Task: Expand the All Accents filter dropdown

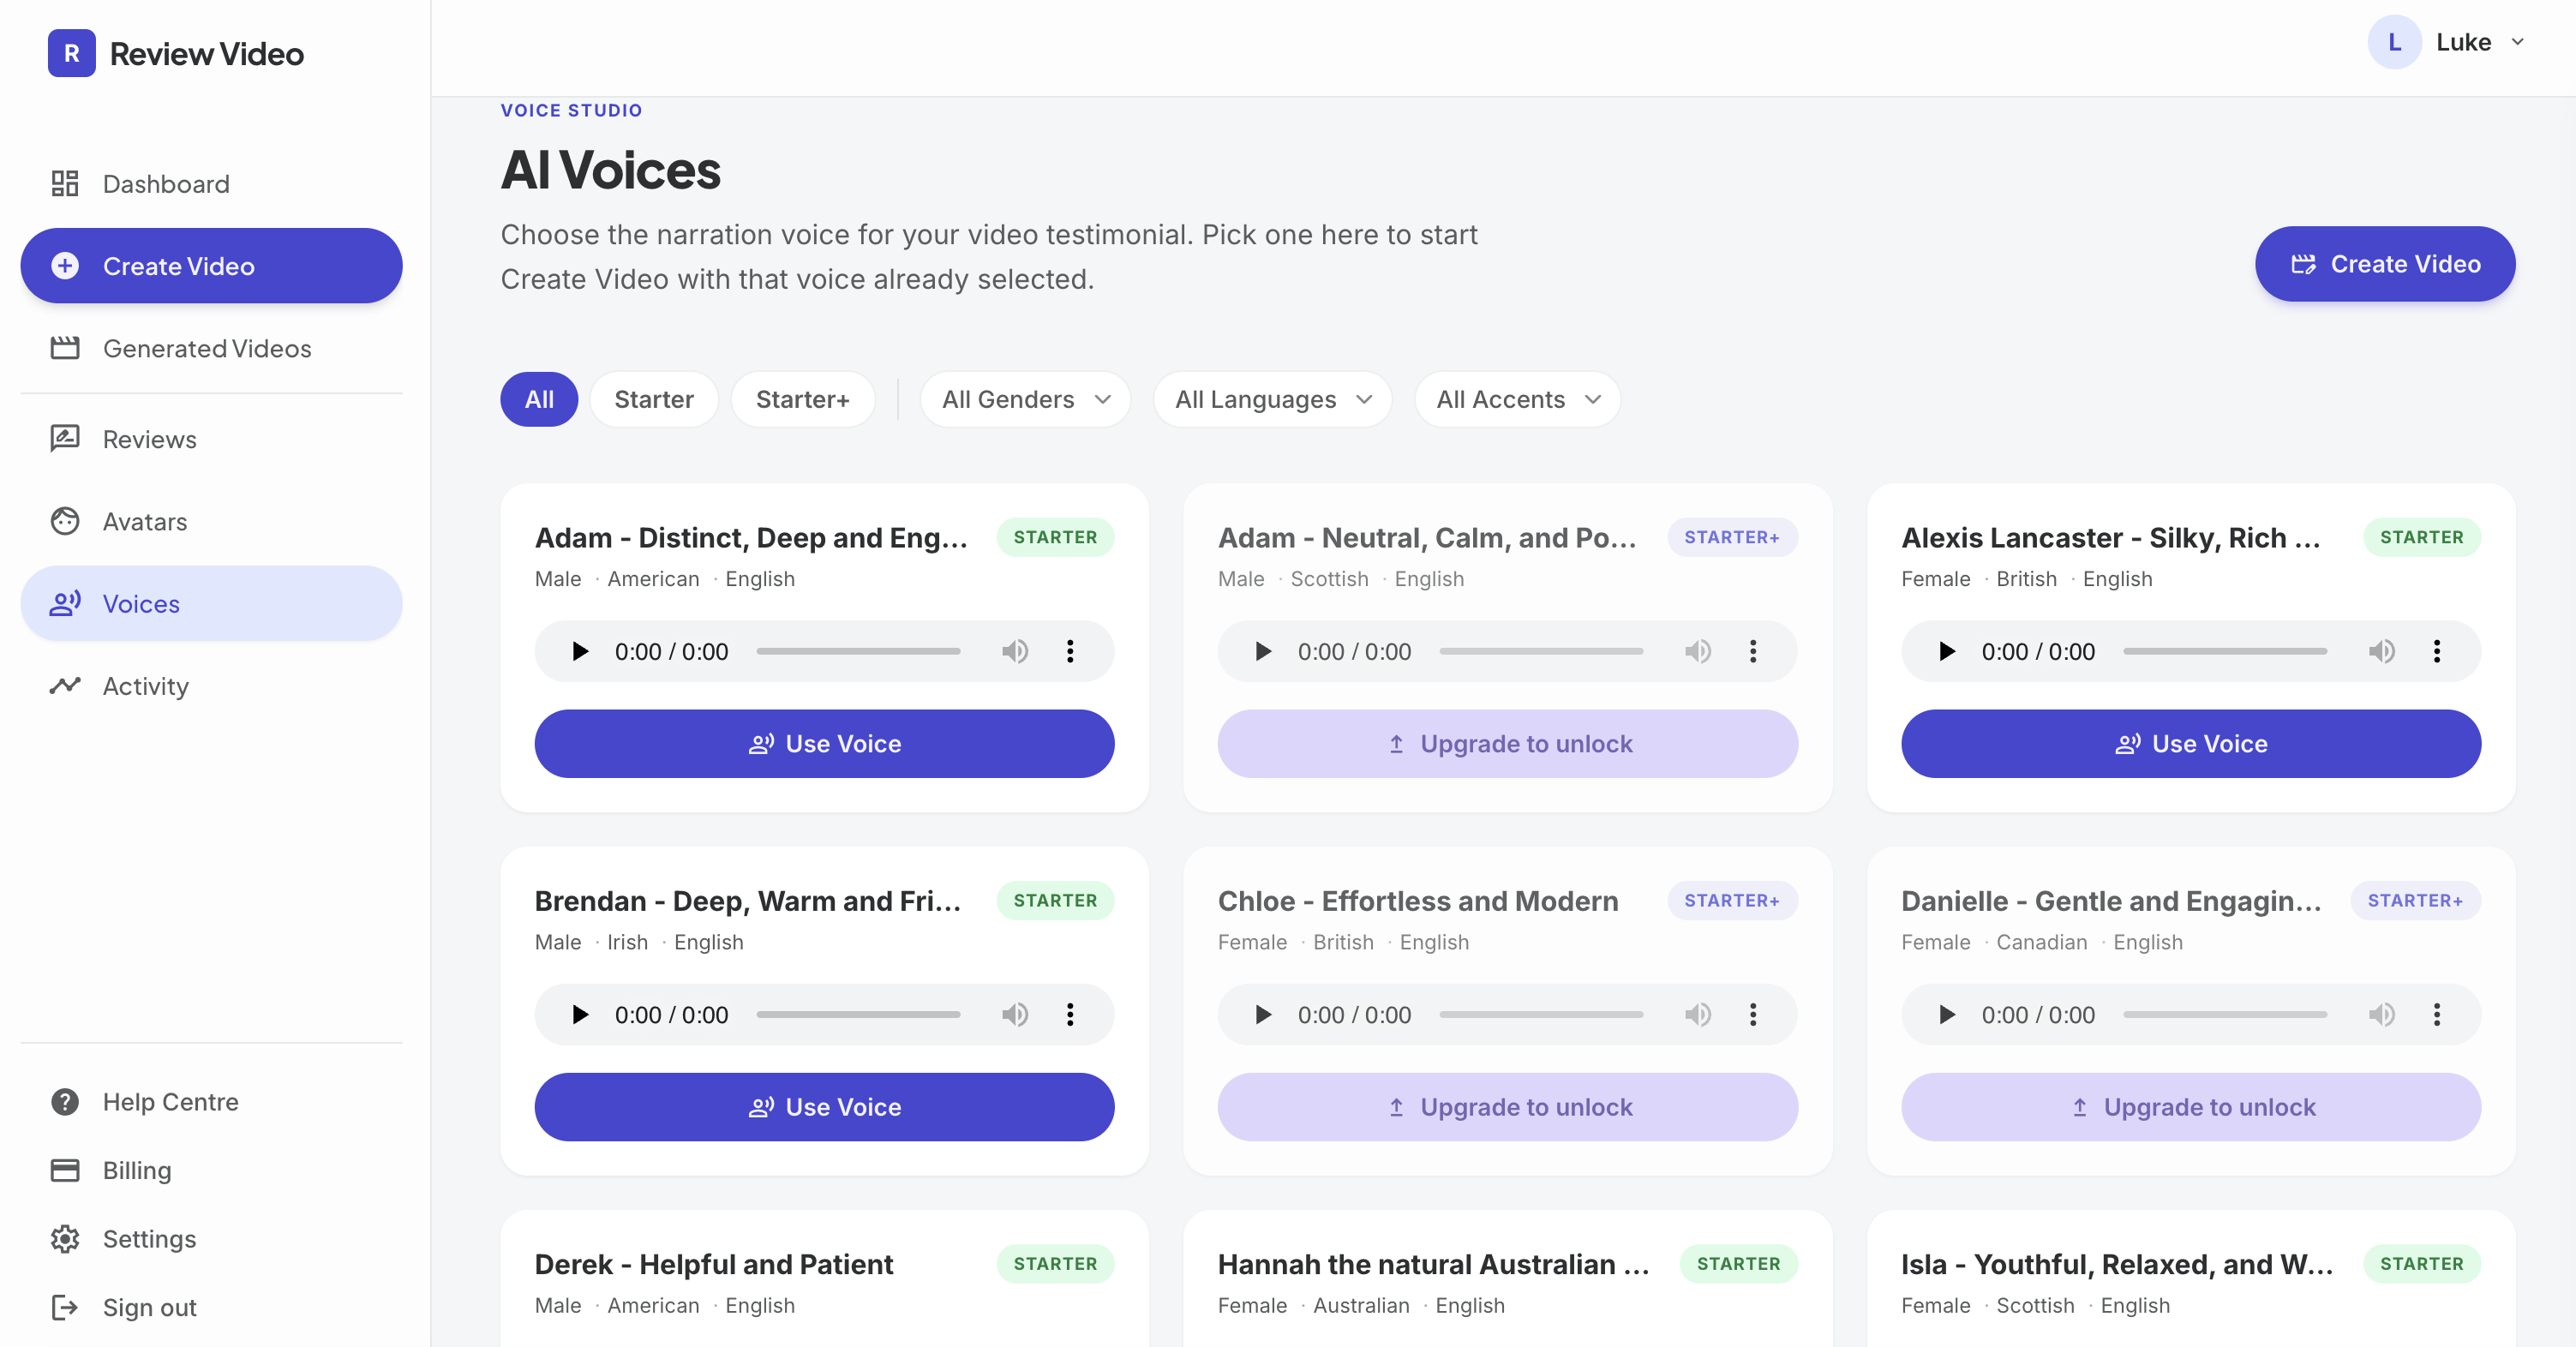Action: pos(1517,400)
